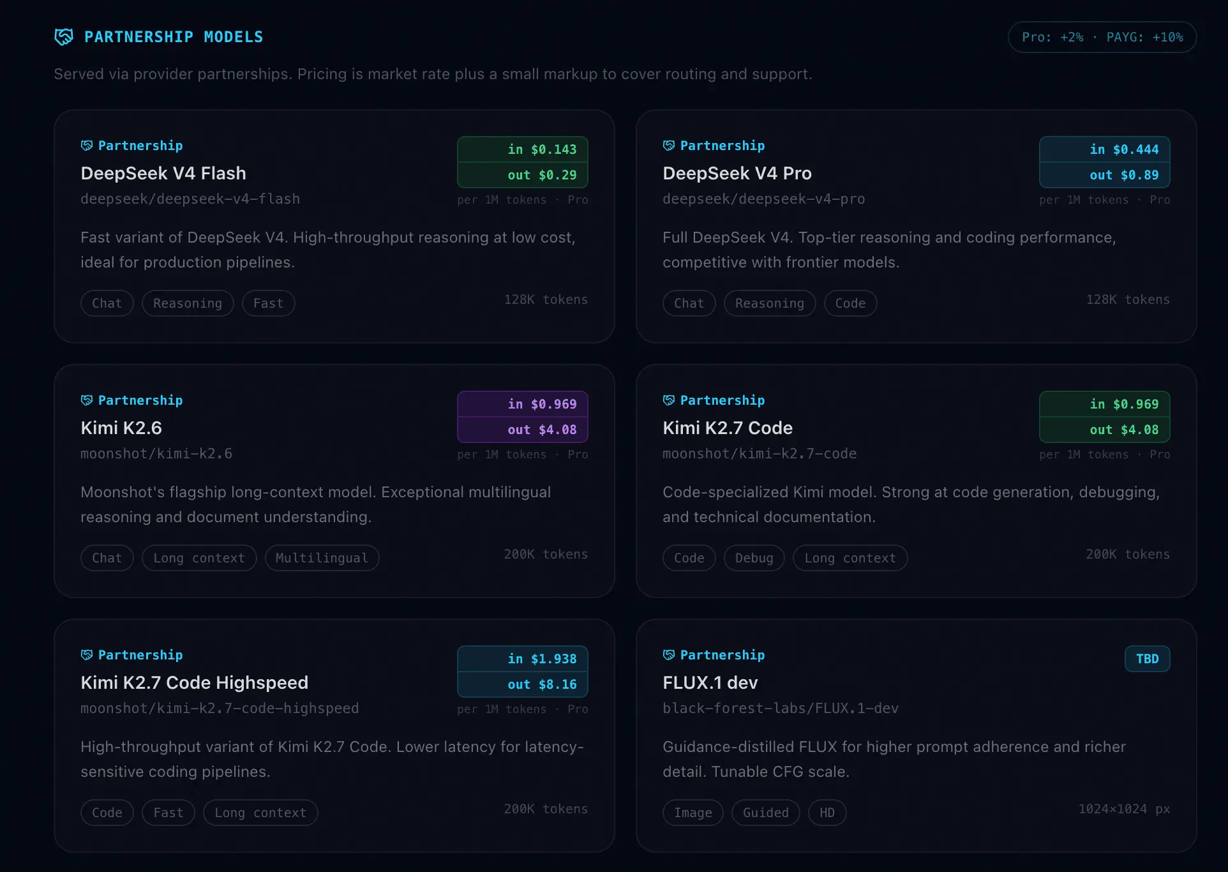Click the Partnership icon on Kimi K2.7 Code card

point(669,400)
